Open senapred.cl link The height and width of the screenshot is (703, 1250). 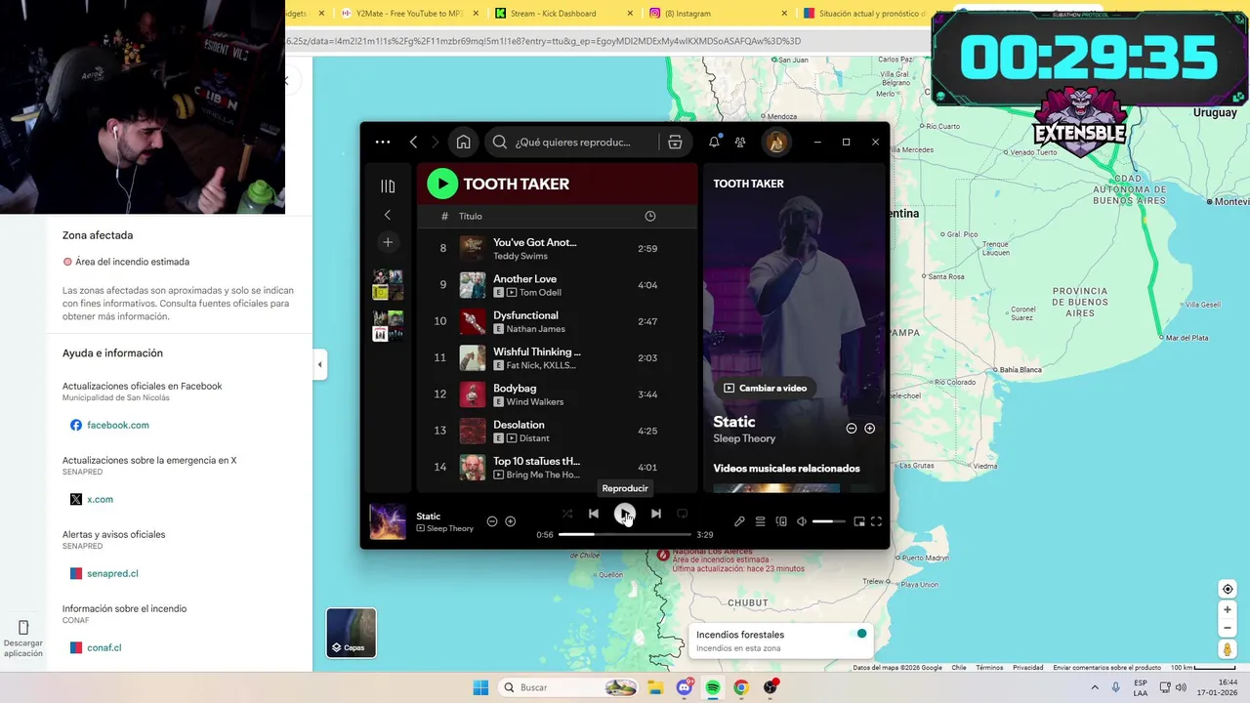pos(112,573)
